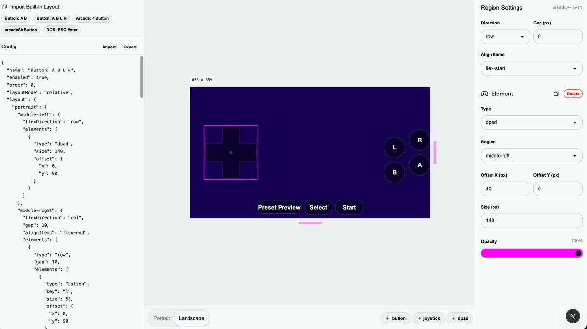The height and width of the screenshot is (329, 587).
Task: Load the DOS: ESC Enter preset
Action: pyautogui.click(x=62, y=30)
